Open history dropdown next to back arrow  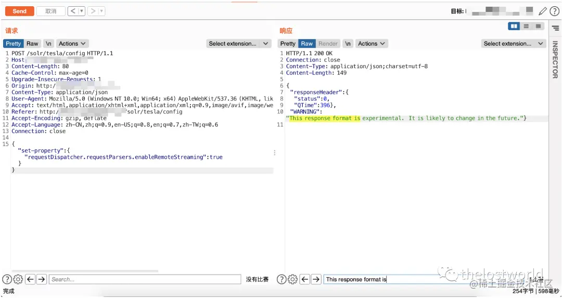[x=82, y=11]
